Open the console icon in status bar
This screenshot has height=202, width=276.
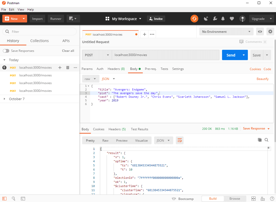click(x=23, y=199)
